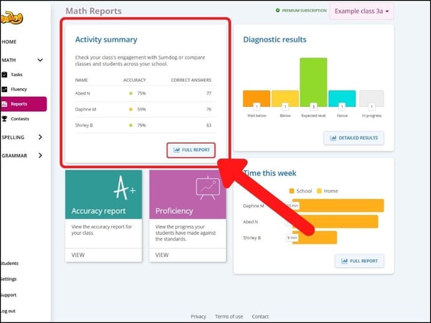The width and height of the screenshot is (431, 323).
Task: Click the Activity summary heading
Action: (106, 39)
